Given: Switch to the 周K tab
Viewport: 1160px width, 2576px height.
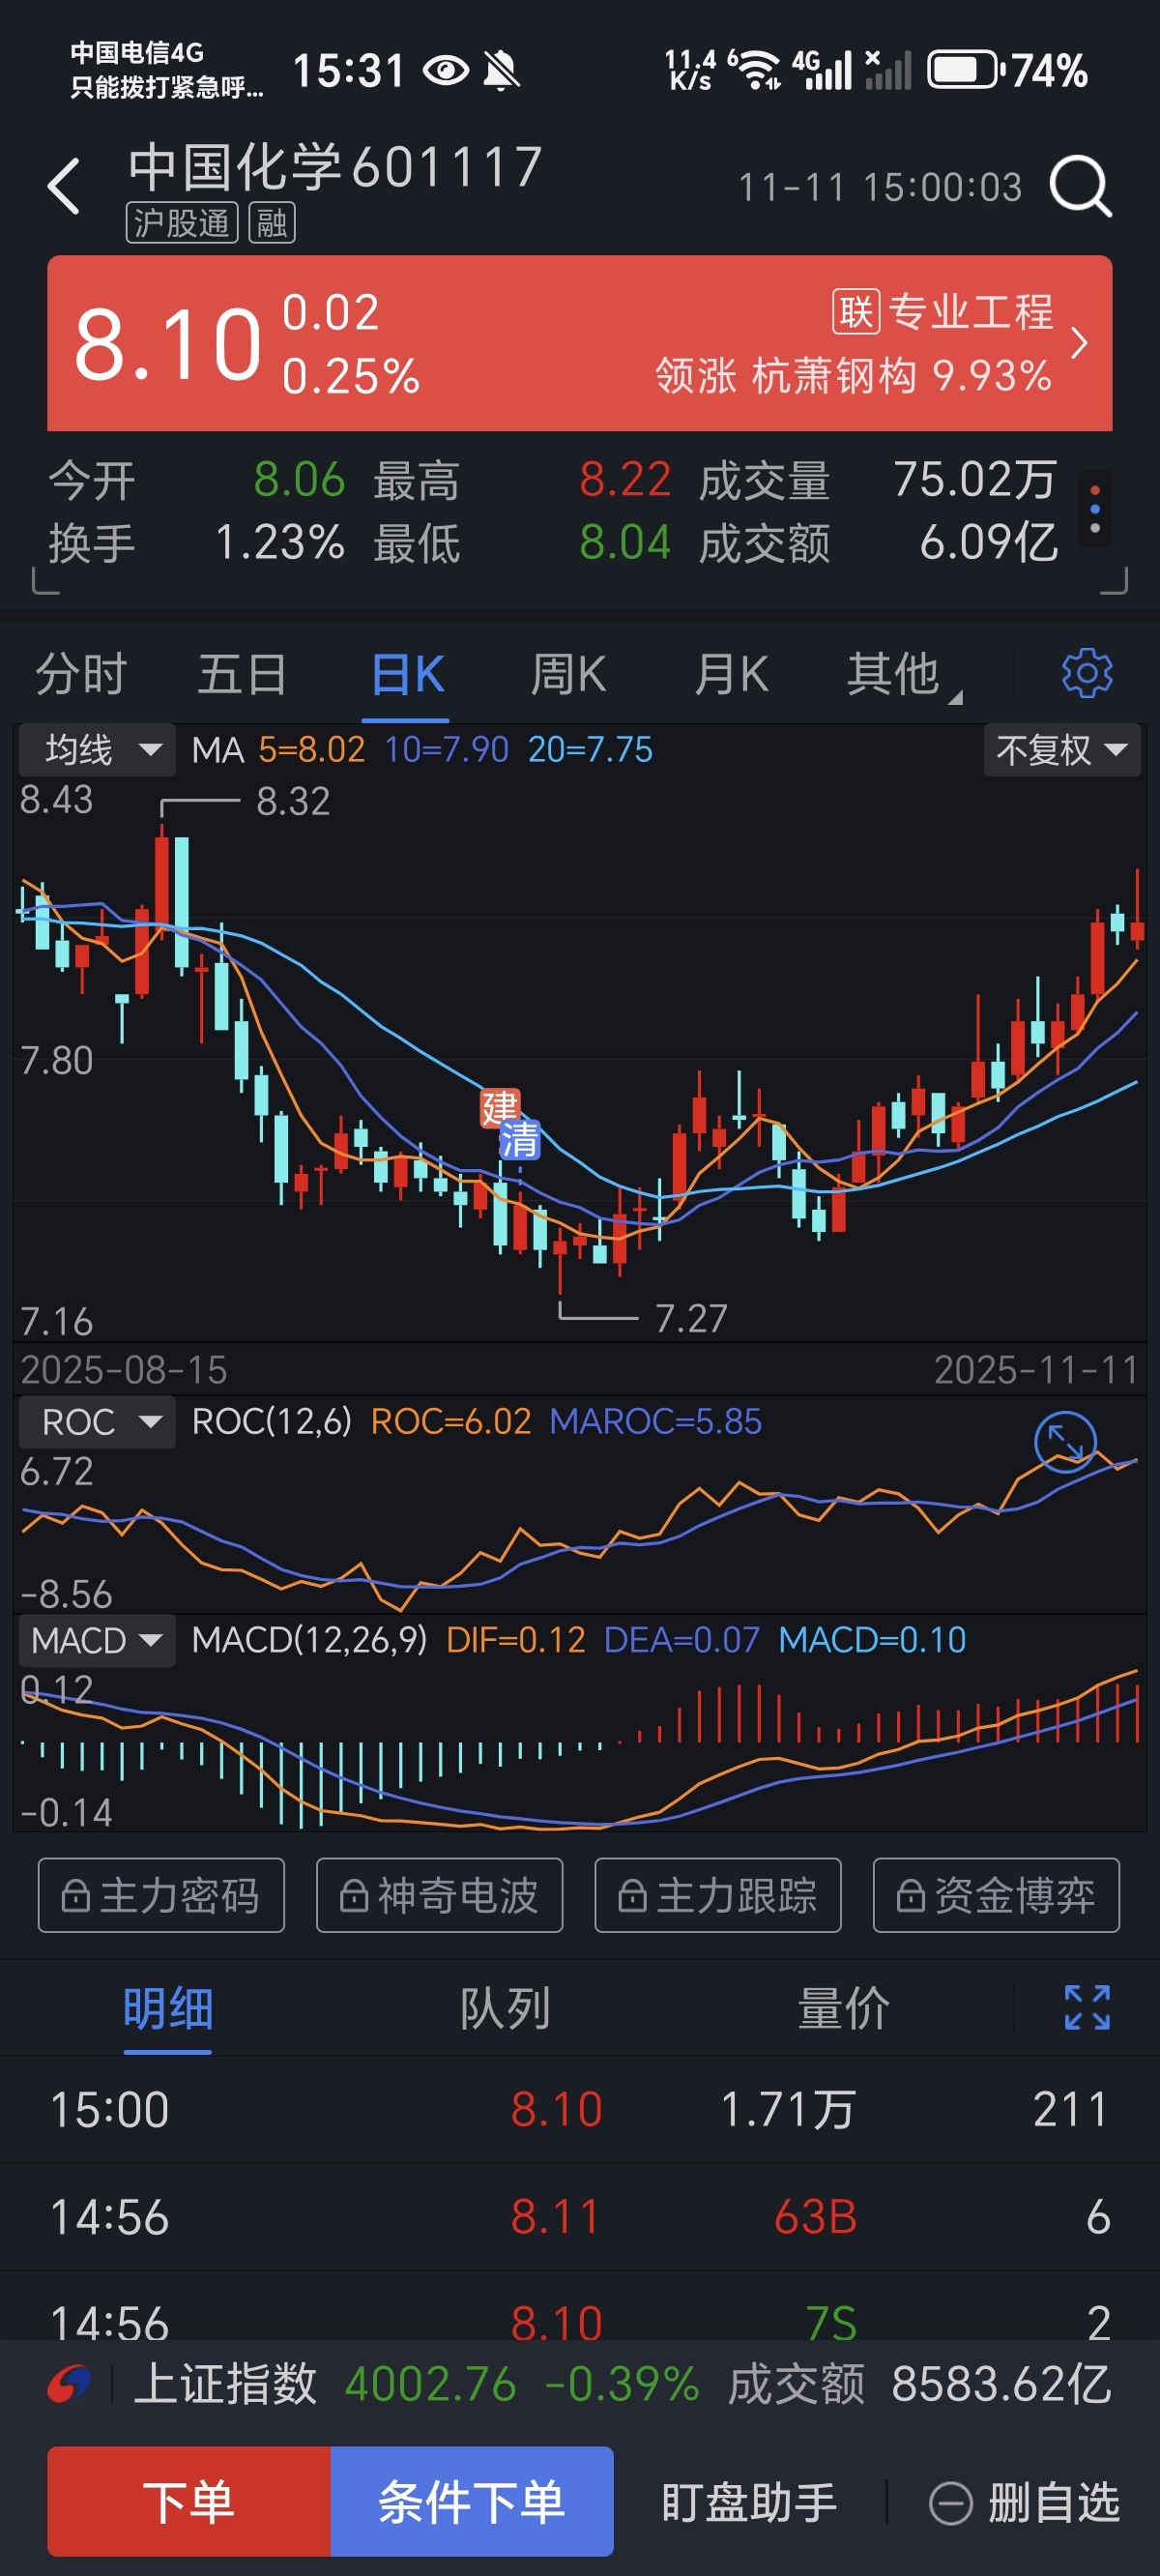Looking at the screenshot, I should coord(568,674).
